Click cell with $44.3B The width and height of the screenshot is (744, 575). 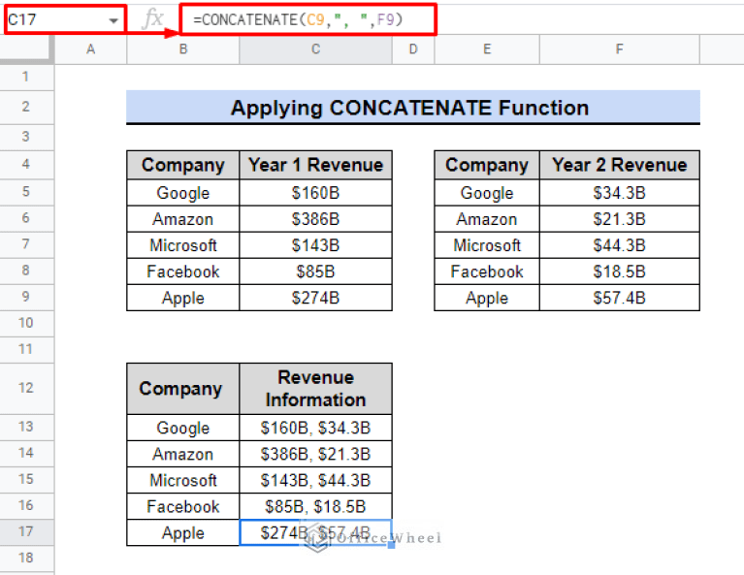coord(619,245)
